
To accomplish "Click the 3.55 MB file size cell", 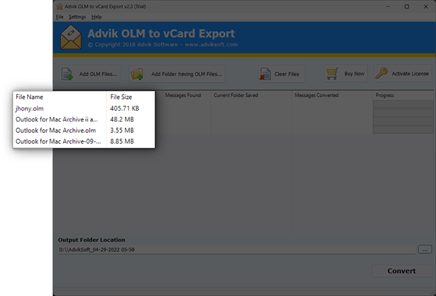I will click(122, 130).
